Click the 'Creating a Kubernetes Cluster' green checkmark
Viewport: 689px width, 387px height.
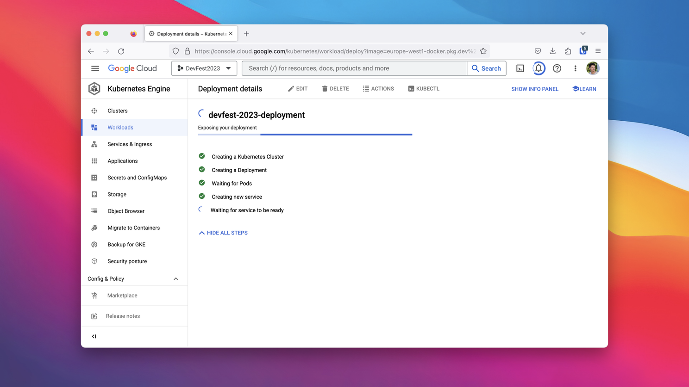point(202,156)
